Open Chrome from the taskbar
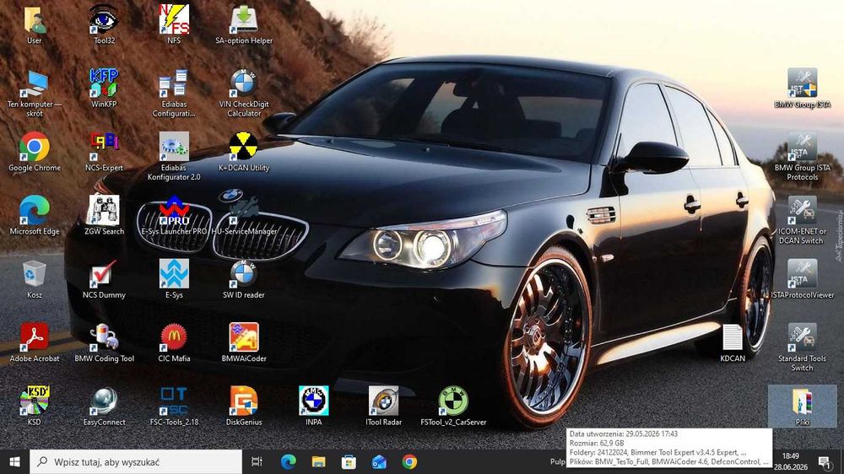The width and height of the screenshot is (844, 474). coord(409,461)
